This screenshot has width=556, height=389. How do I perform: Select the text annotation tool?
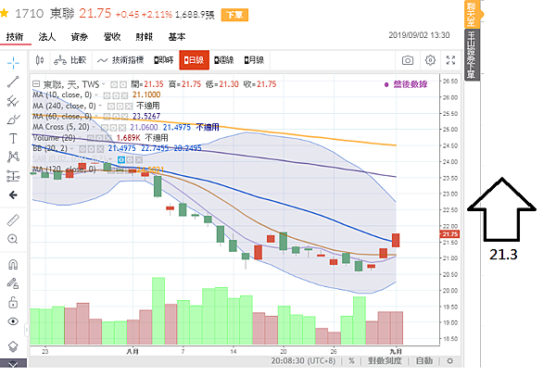coord(13,138)
